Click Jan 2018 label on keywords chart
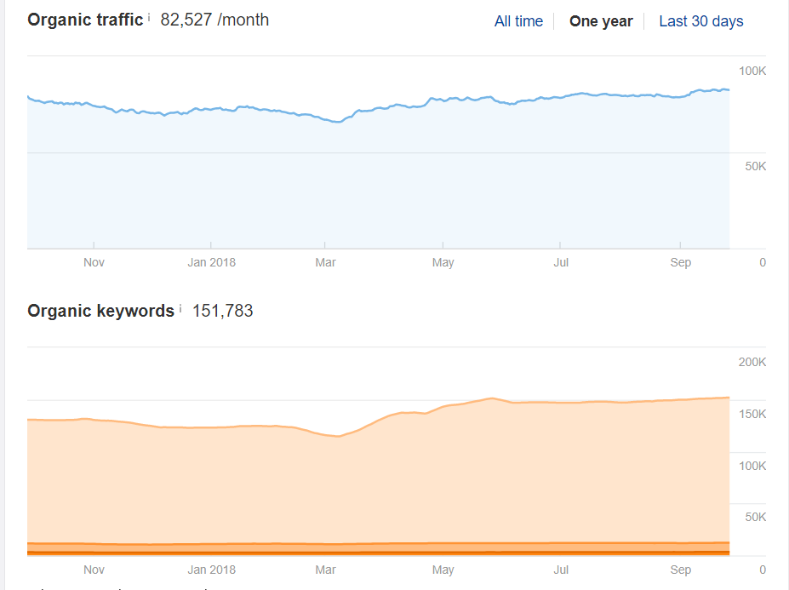789x590 pixels. point(211,570)
